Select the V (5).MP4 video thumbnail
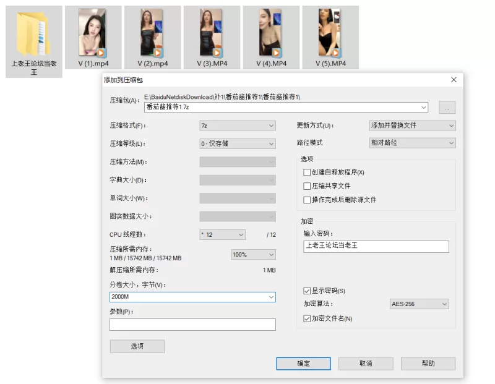The width and height of the screenshot is (495, 384). coord(330,33)
